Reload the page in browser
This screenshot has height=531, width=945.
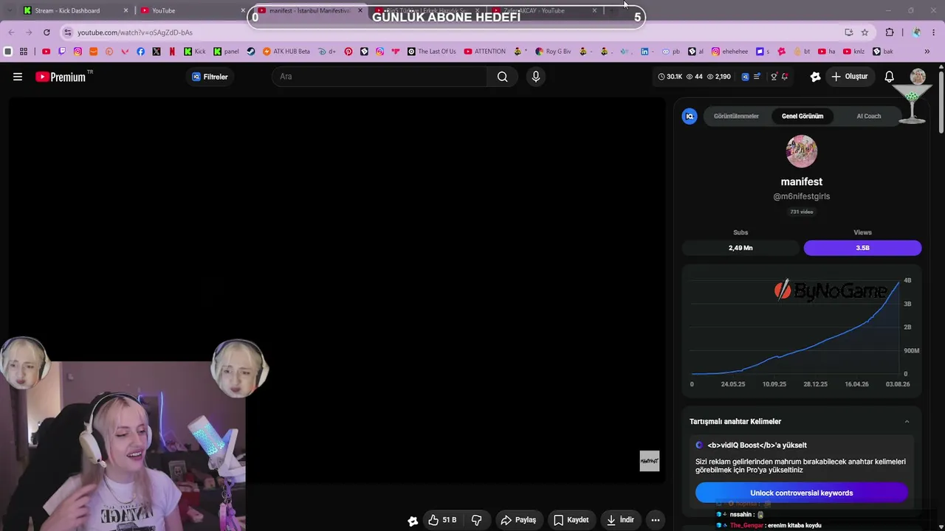pyautogui.click(x=47, y=32)
